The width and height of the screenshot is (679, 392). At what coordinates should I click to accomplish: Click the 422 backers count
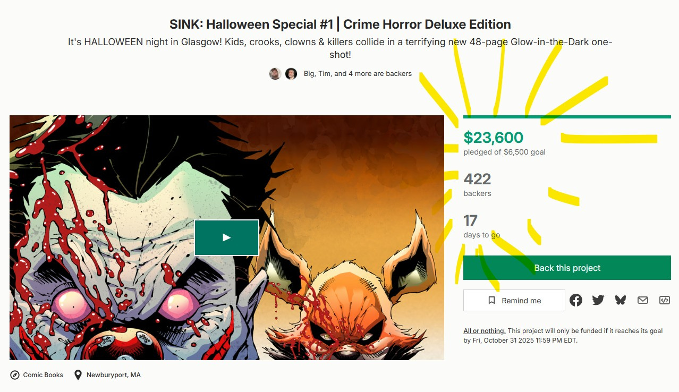coord(477,179)
